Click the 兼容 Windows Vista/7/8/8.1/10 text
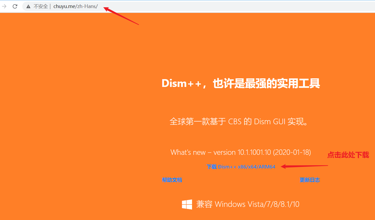Viewport: 375px width, 220px height. coord(248,204)
